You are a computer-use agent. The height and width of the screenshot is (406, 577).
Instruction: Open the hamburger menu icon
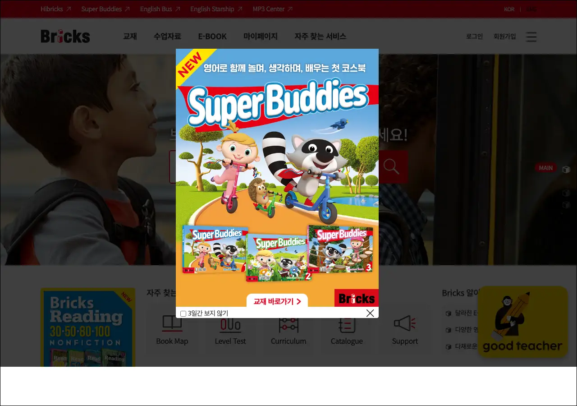(531, 37)
